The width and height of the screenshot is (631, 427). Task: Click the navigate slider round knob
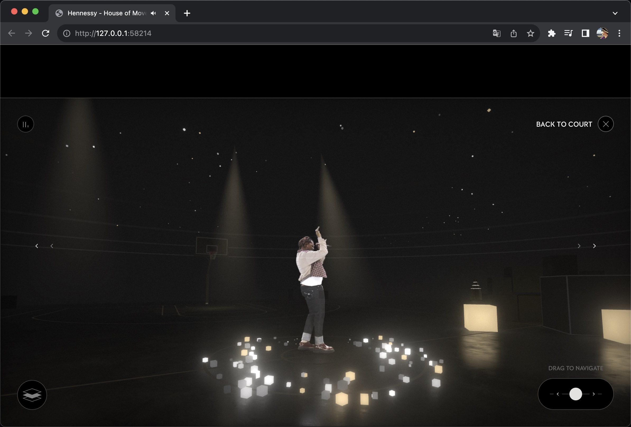[x=575, y=394]
